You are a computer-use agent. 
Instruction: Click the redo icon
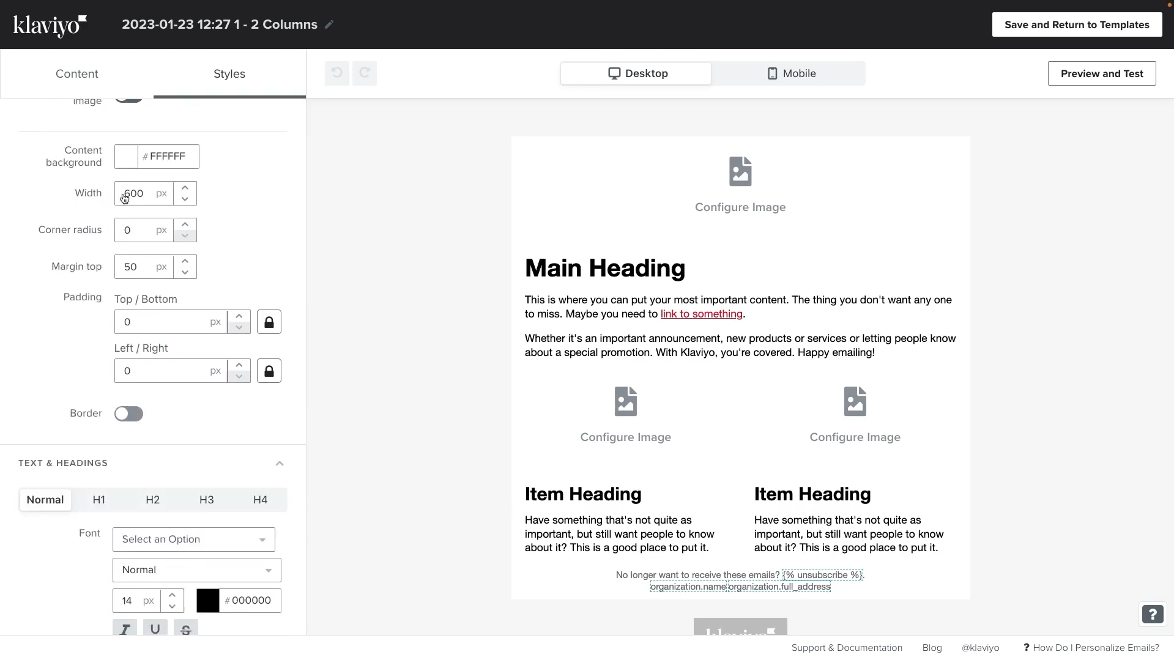364,73
